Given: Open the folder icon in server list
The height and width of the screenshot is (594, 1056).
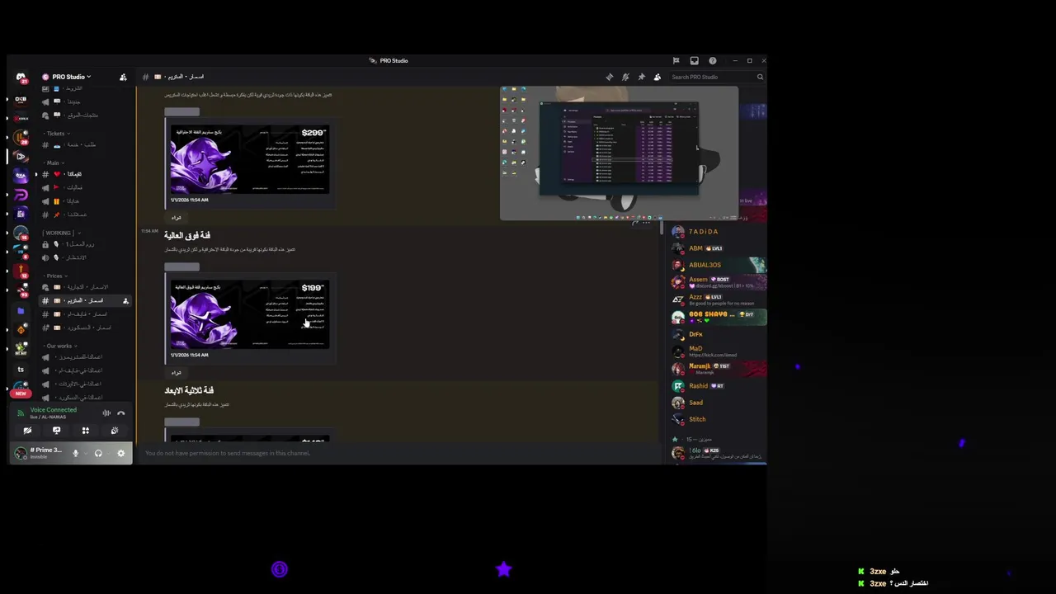Looking at the screenshot, I should point(21,312).
